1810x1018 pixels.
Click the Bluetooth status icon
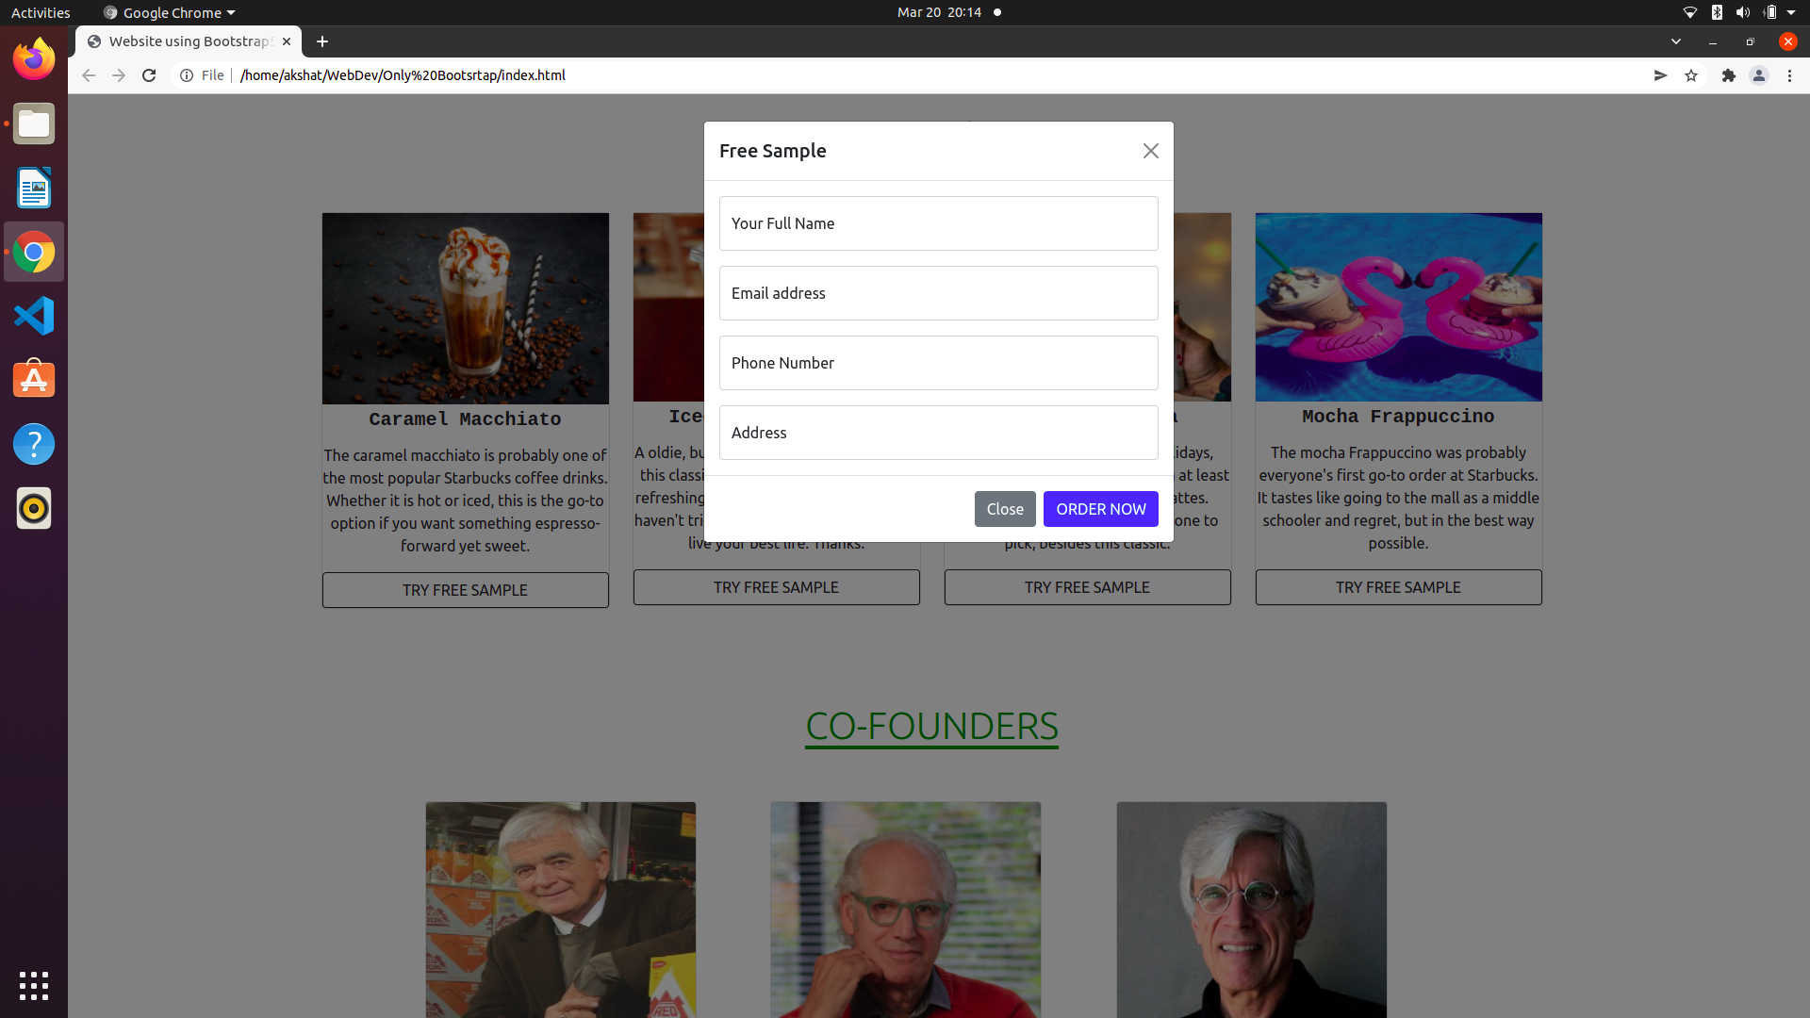pyautogui.click(x=1717, y=12)
